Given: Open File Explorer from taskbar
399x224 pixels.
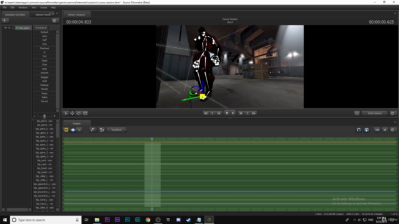Looking at the screenshot, I should [97, 220].
